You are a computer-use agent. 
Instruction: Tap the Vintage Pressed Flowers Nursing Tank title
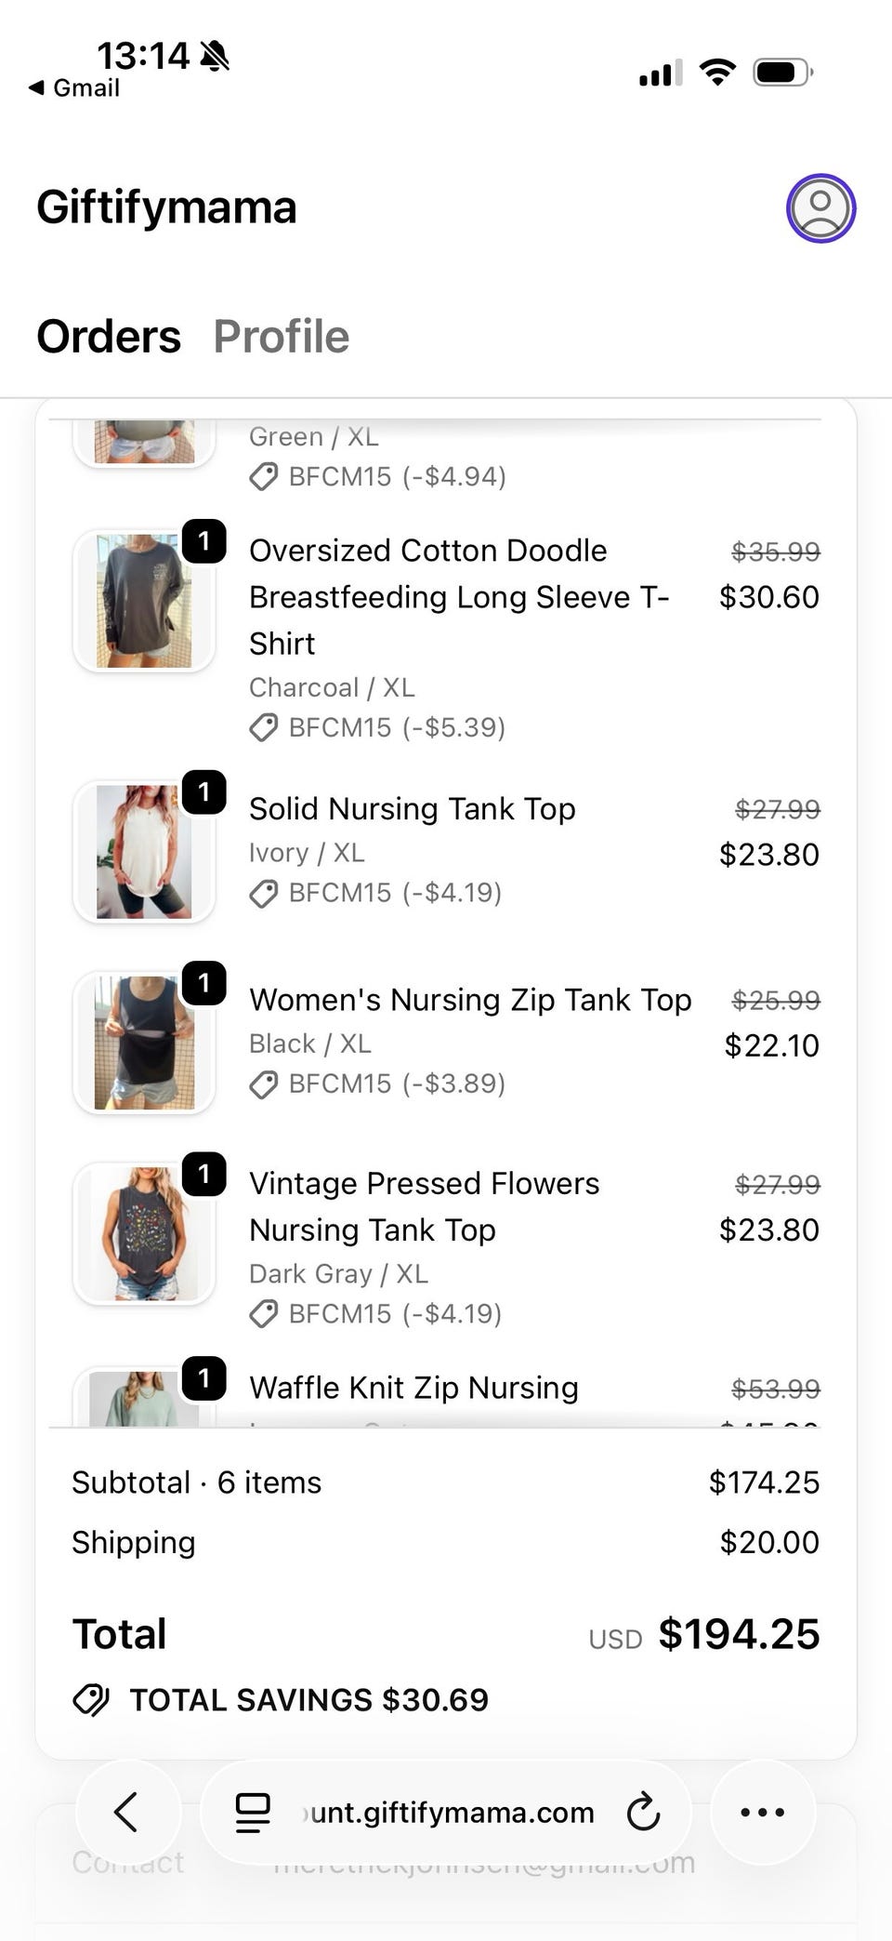[x=425, y=1206]
